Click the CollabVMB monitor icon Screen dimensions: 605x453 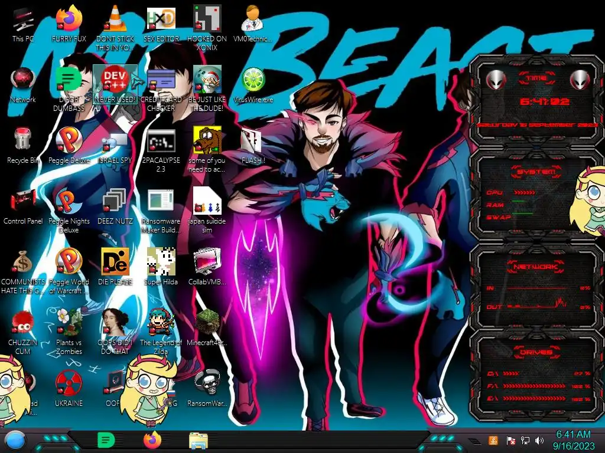click(x=207, y=267)
